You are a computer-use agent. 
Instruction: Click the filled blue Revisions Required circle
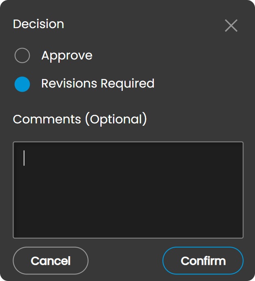(22, 84)
